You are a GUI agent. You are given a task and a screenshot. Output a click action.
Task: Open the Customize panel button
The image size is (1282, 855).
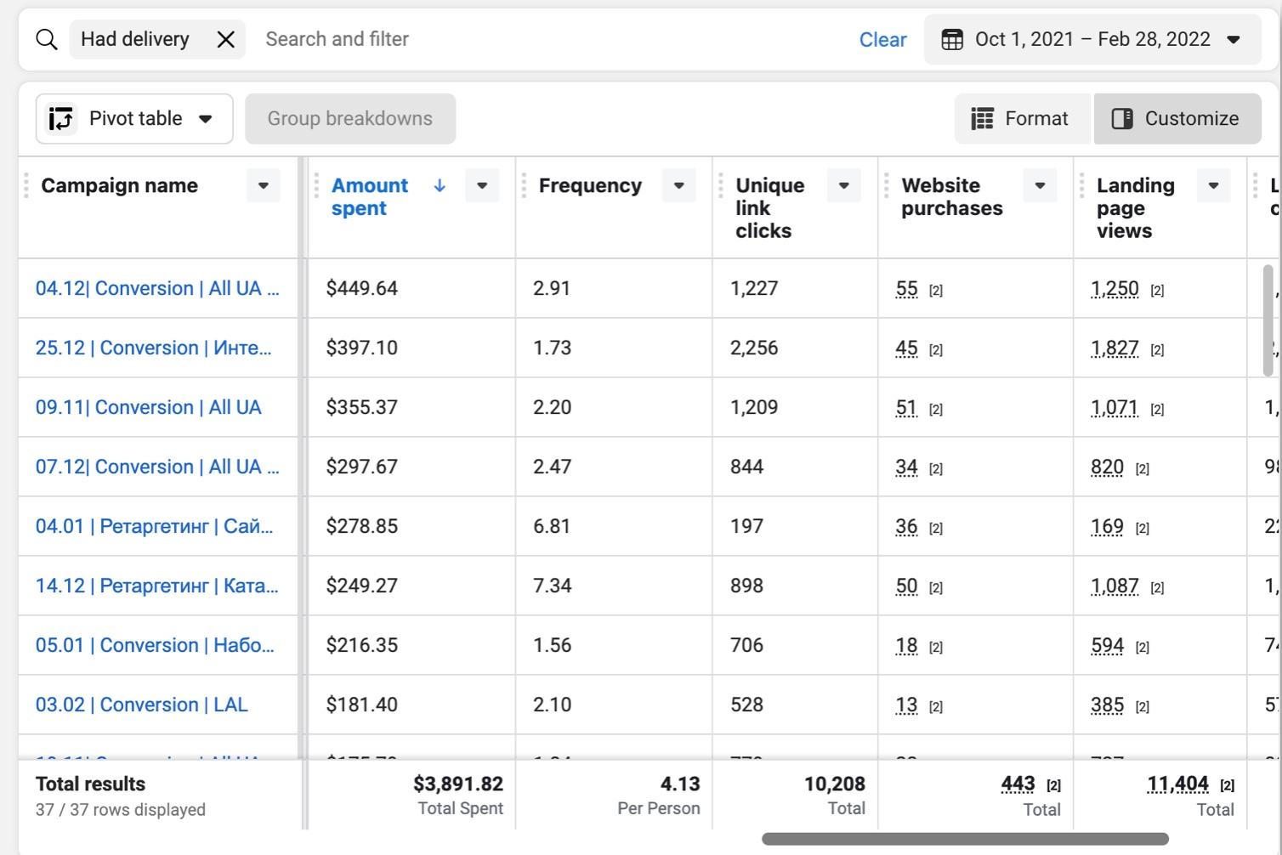[1177, 119]
